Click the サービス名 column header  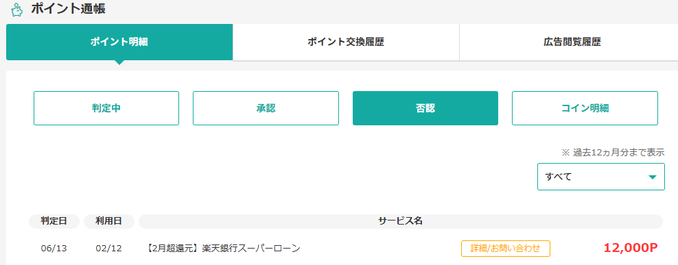click(400, 221)
